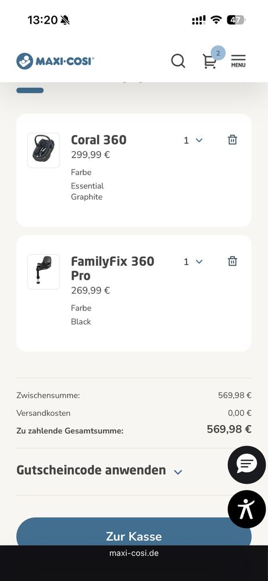
Task: Delete Coral 360 with trash icon
Action: pos(233,140)
